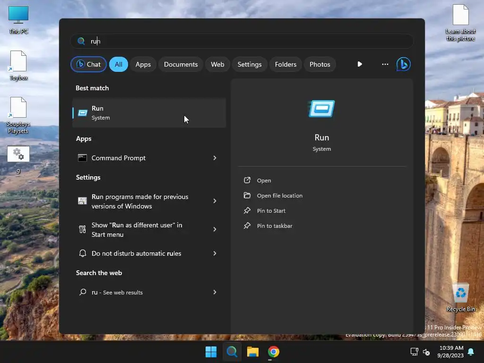Select Souptoys Playsets desktop shortcut
The height and width of the screenshot is (363, 484).
click(x=18, y=115)
